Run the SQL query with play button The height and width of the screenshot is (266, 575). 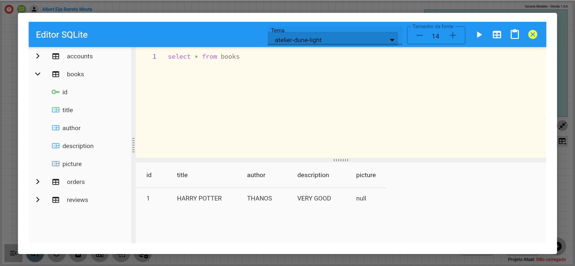479,35
